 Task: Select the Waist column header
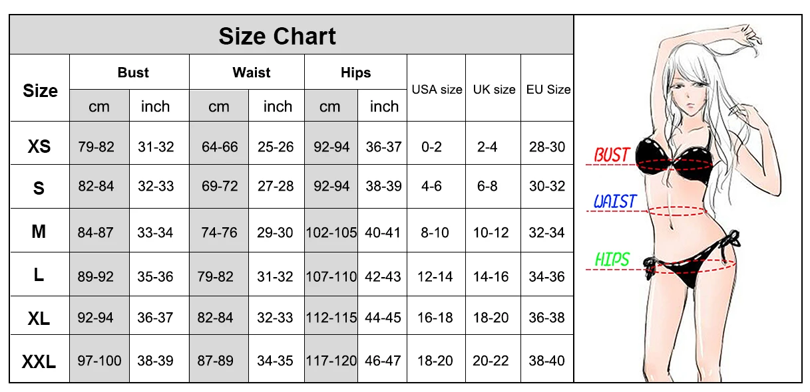(x=251, y=72)
